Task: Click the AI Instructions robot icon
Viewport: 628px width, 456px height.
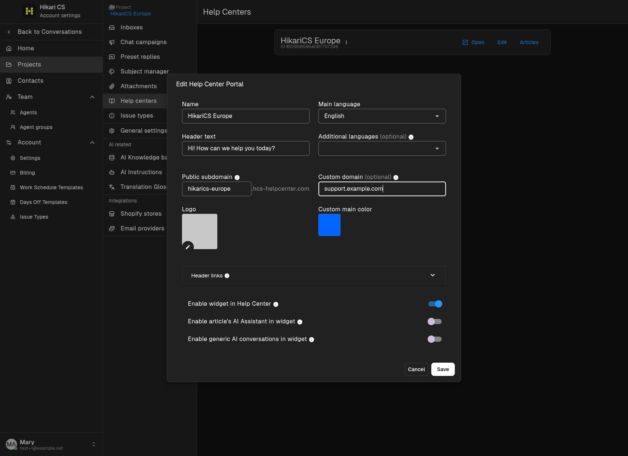Action: (112, 172)
